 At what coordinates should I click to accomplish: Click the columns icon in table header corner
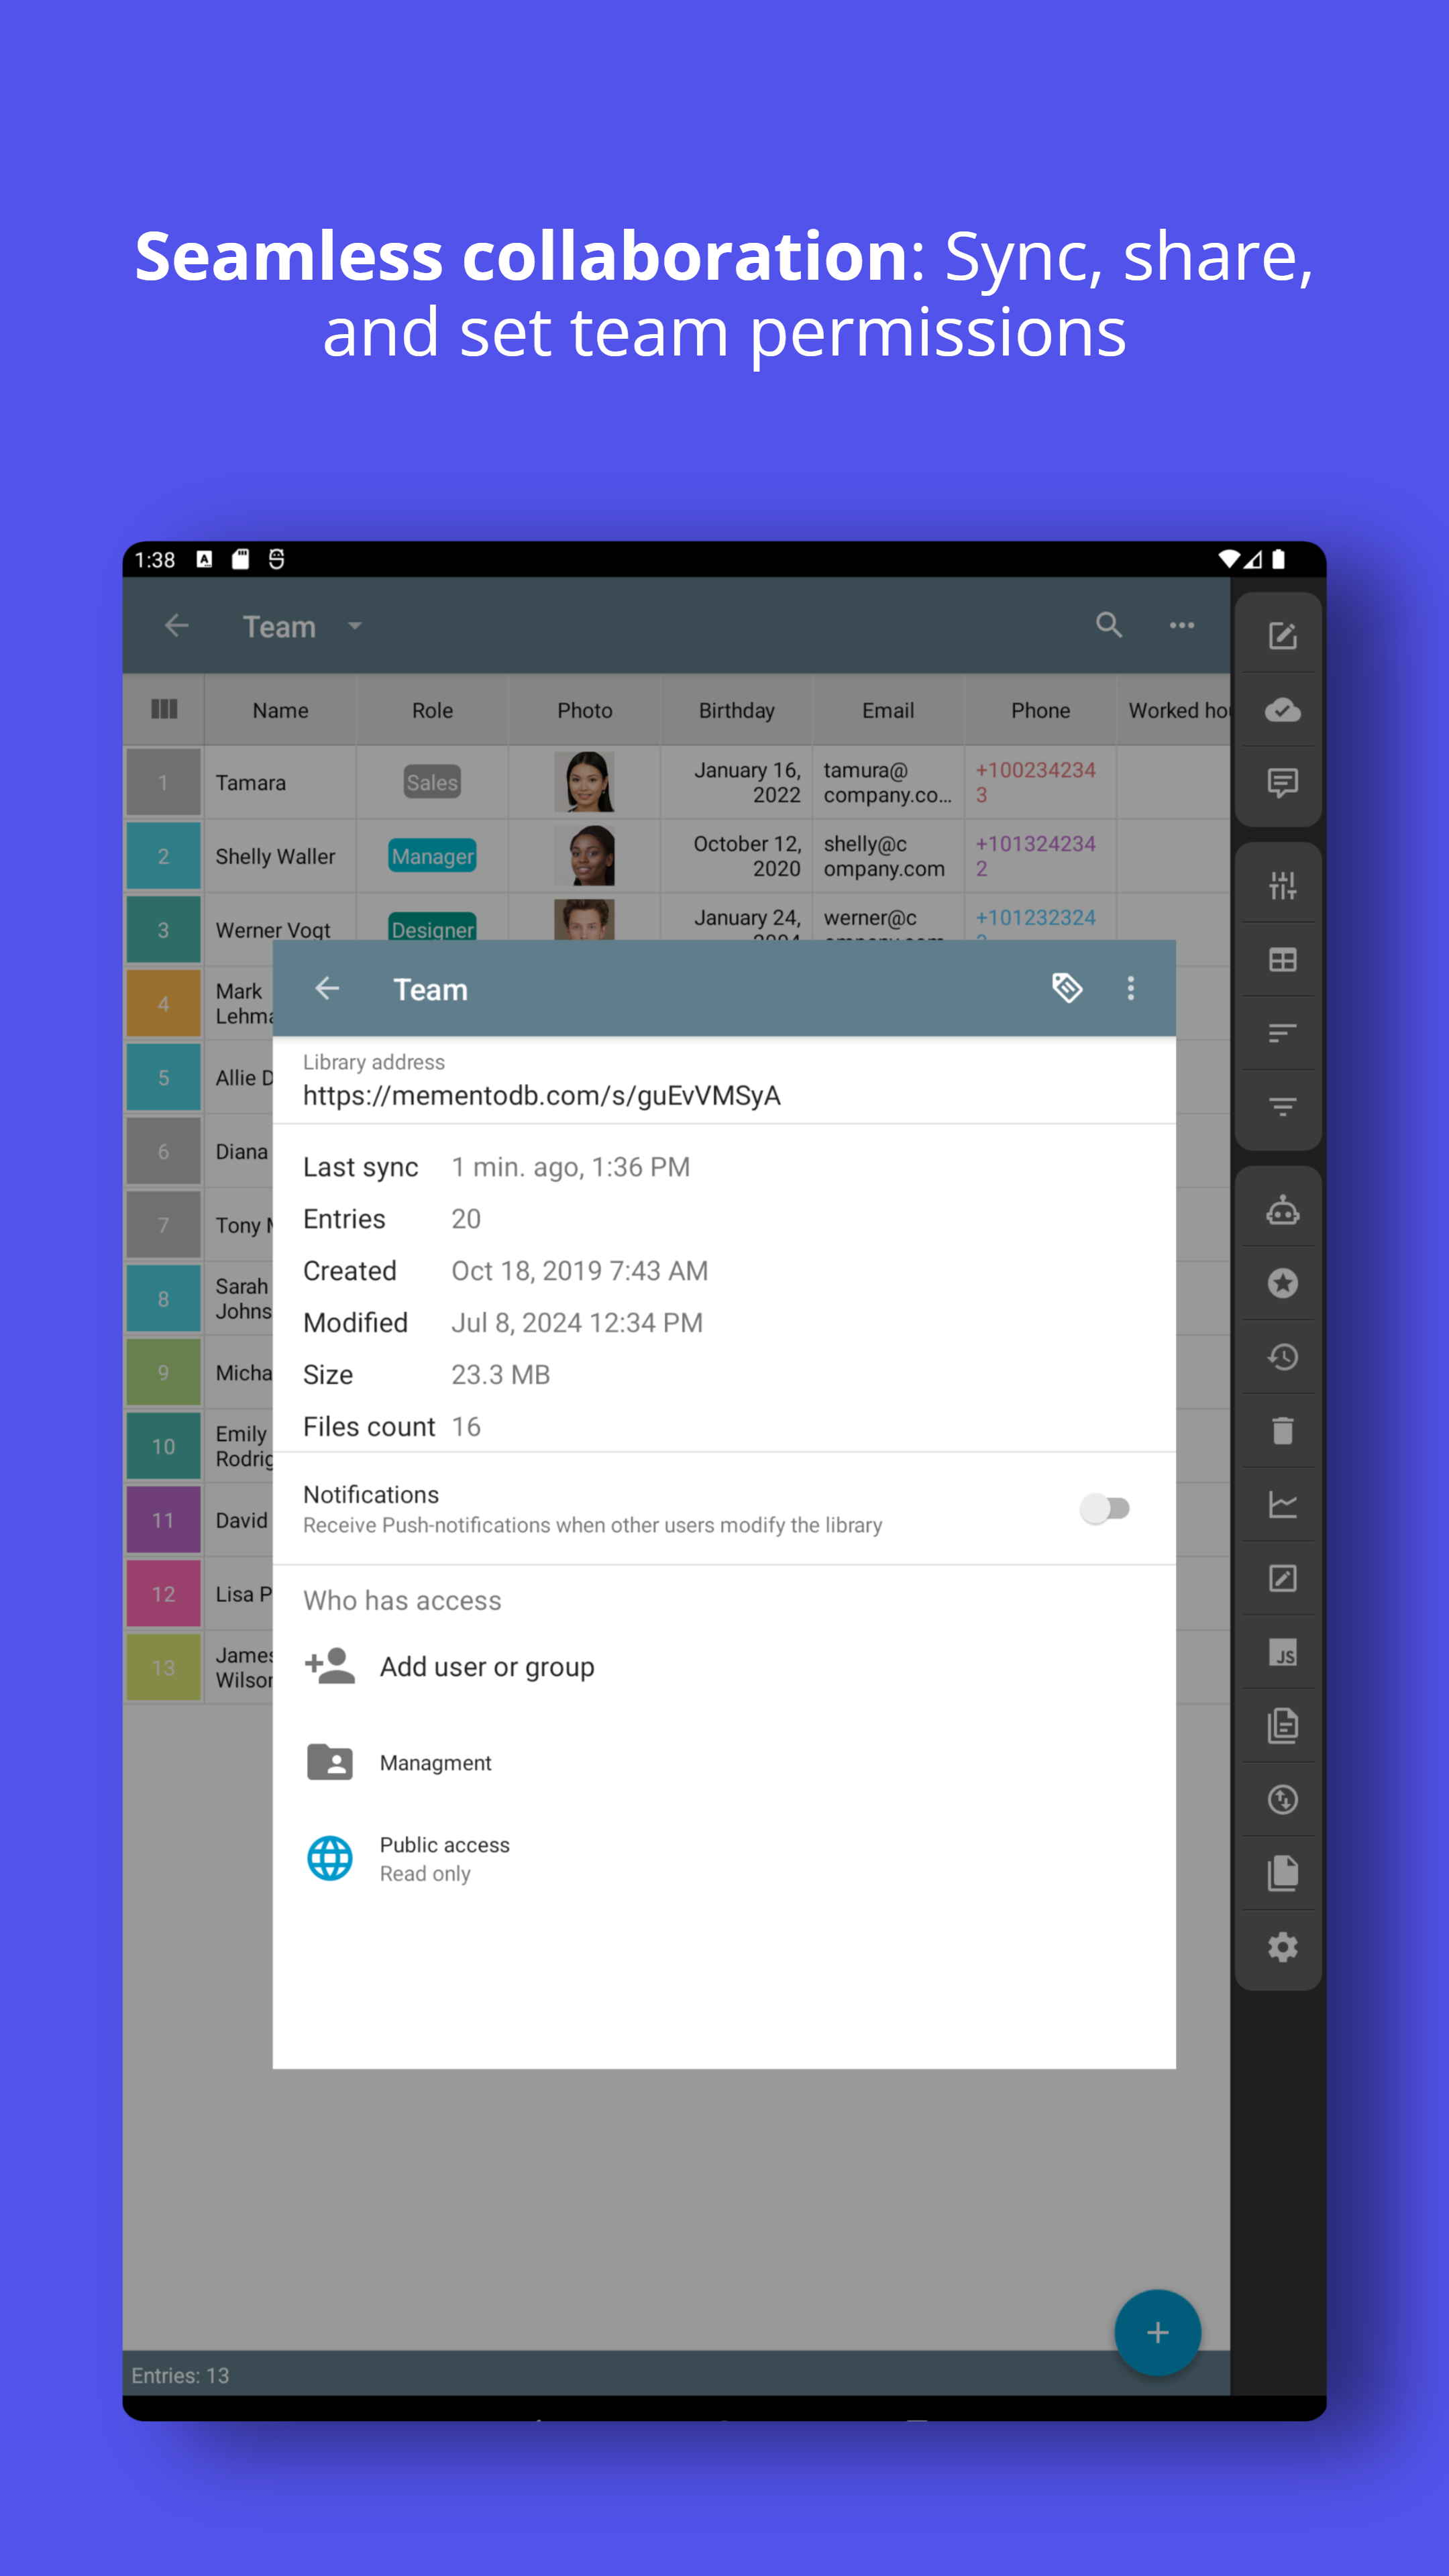[163, 709]
